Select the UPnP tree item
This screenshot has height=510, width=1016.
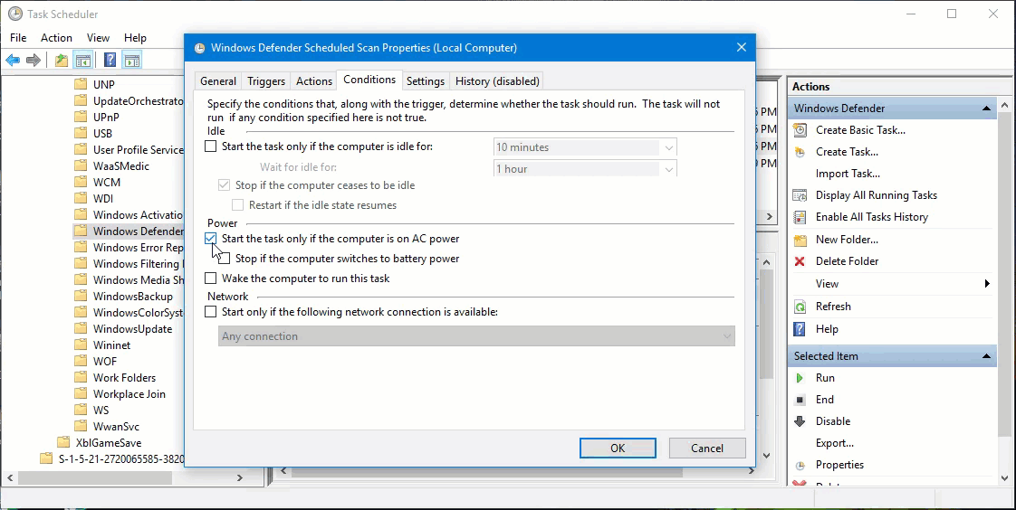[x=106, y=118]
